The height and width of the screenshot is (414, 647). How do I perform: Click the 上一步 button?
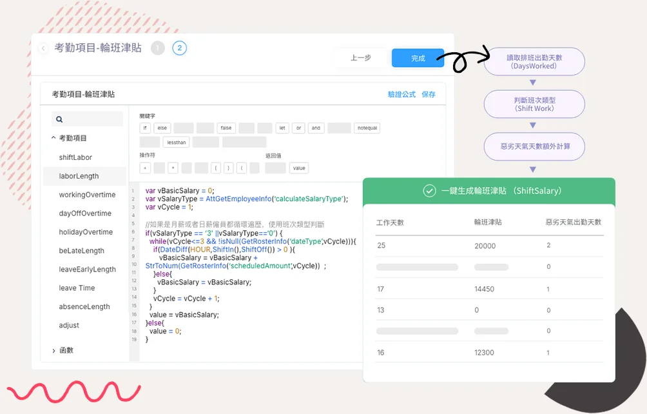(360, 58)
